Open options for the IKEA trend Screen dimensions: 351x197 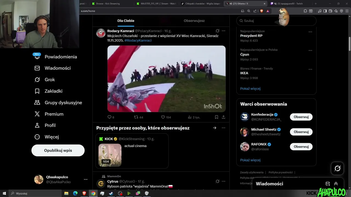[310, 69]
